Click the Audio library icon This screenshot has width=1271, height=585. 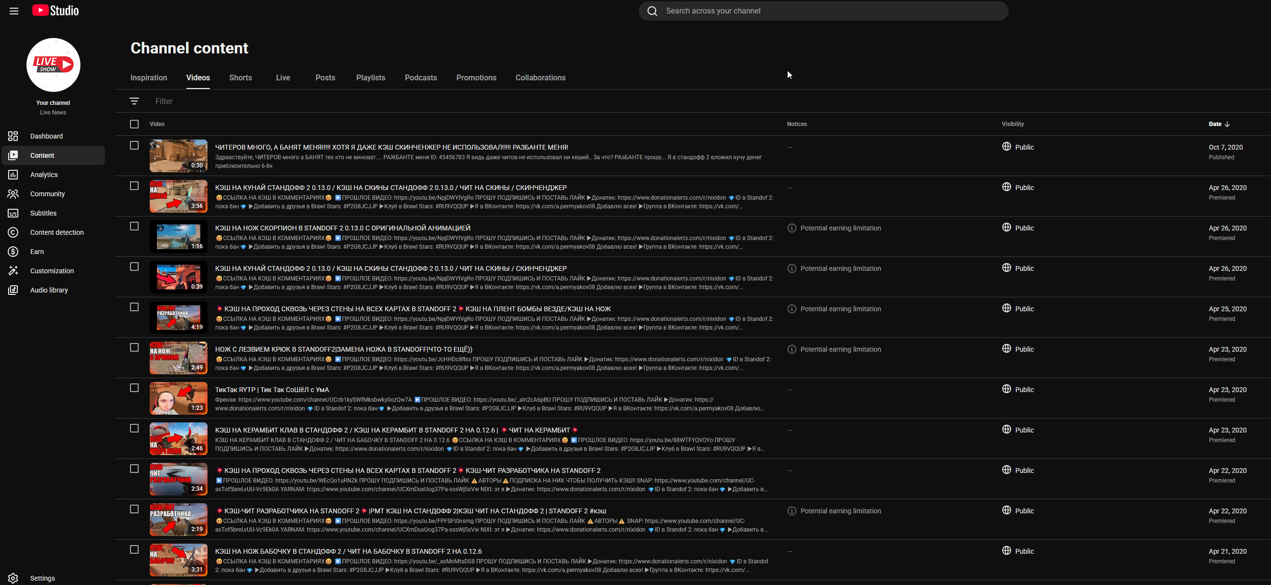pos(13,290)
